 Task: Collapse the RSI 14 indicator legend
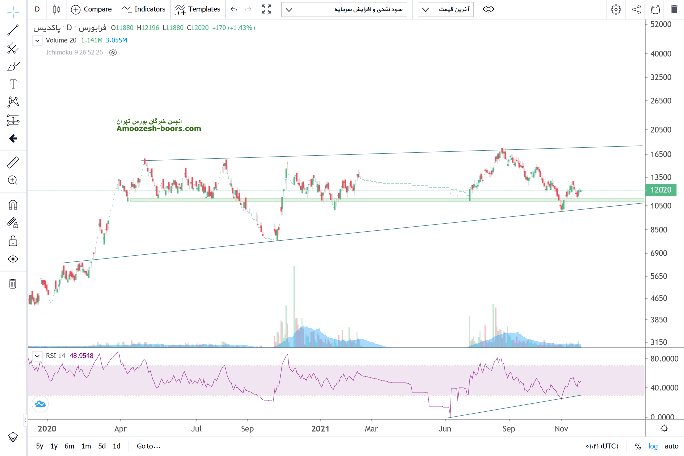[37, 356]
